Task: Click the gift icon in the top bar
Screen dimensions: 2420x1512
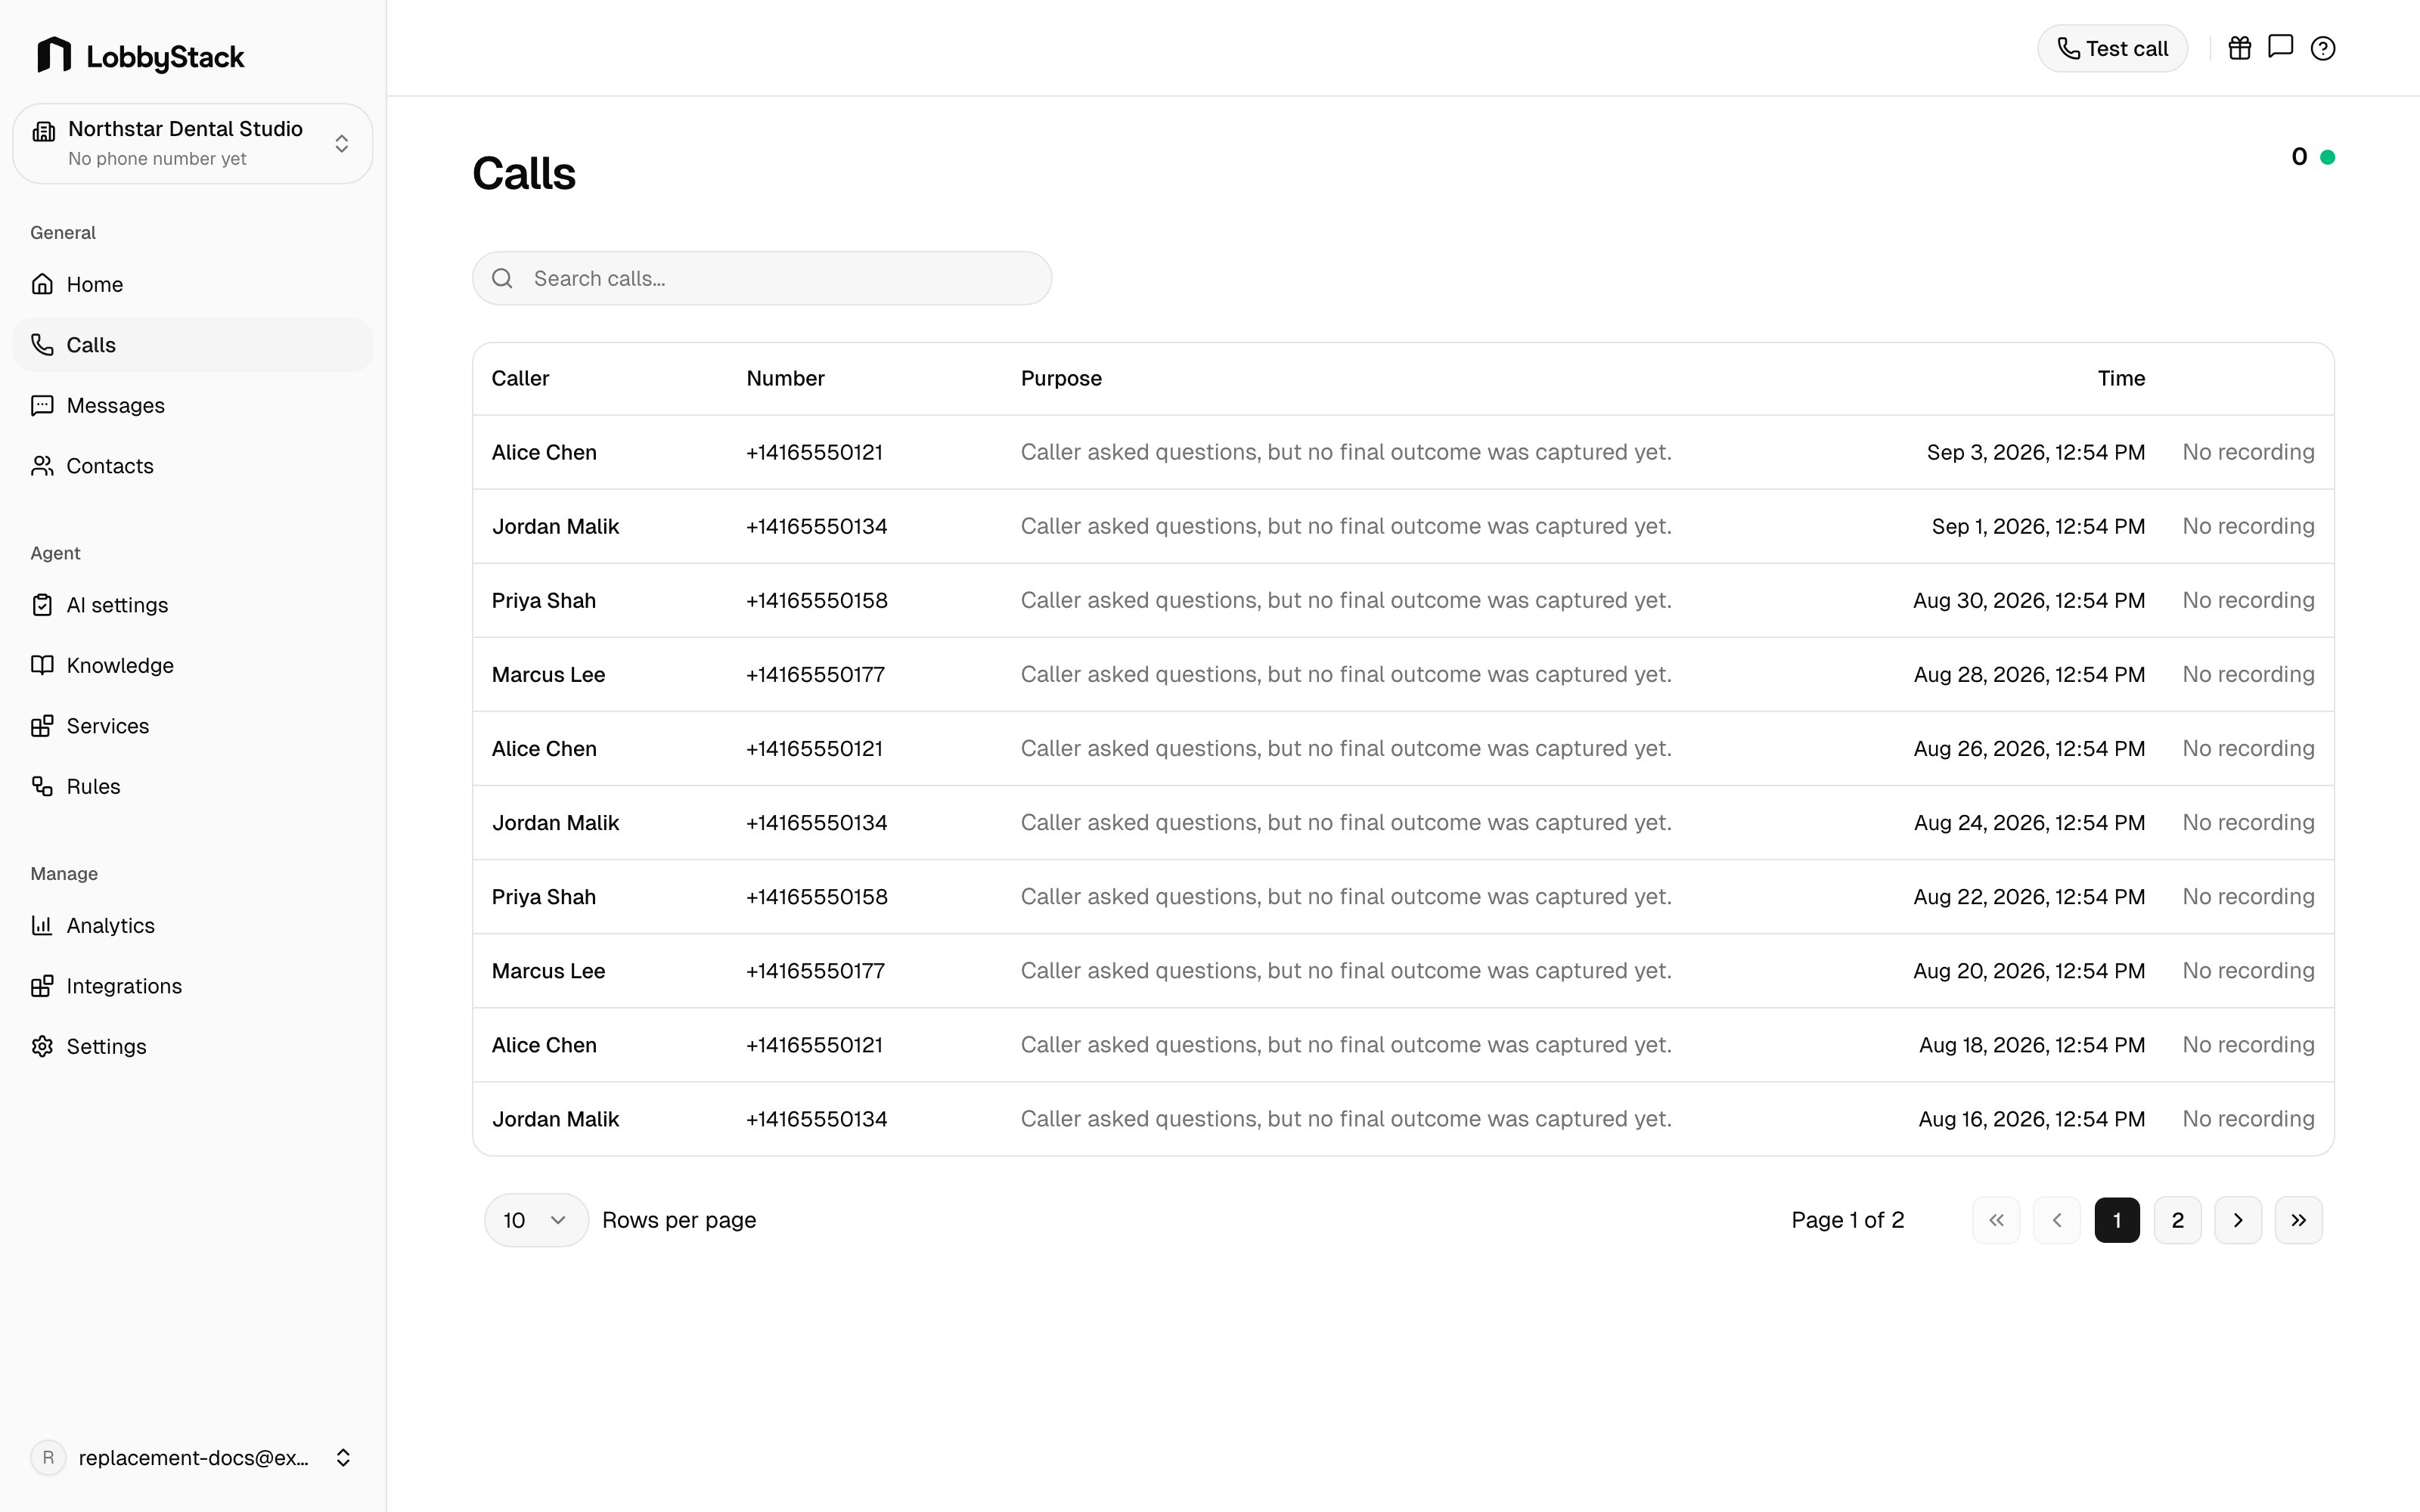Action: (x=2239, y=48)
